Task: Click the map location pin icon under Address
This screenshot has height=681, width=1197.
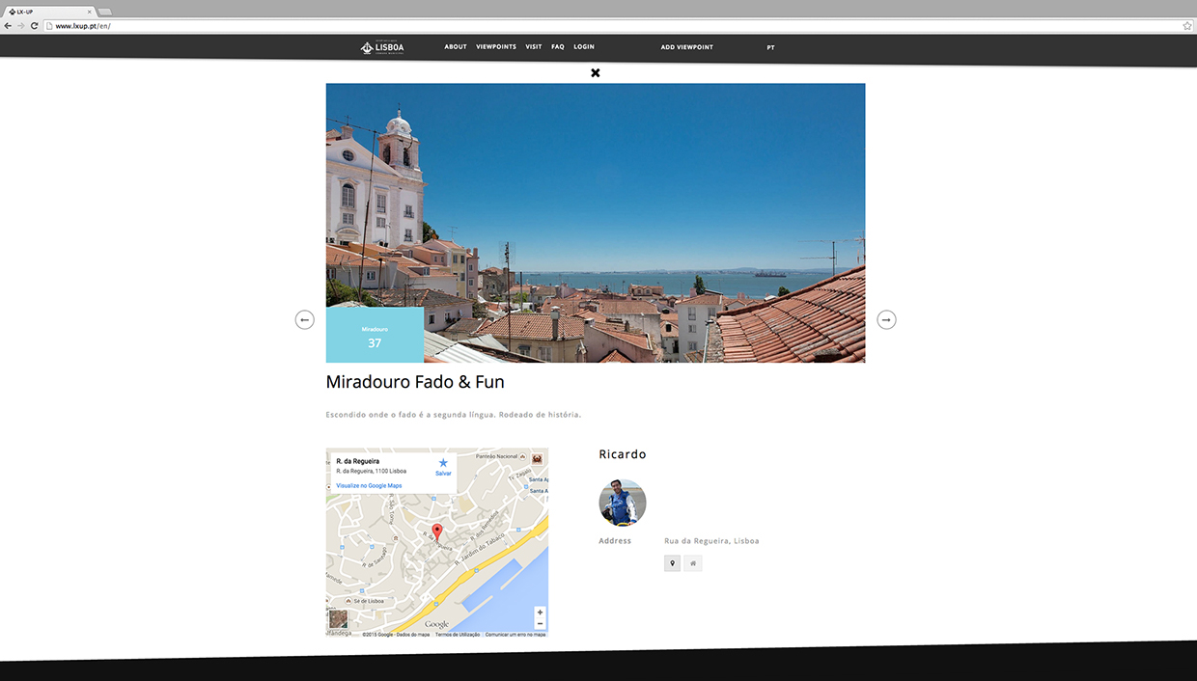Action: 672,563
